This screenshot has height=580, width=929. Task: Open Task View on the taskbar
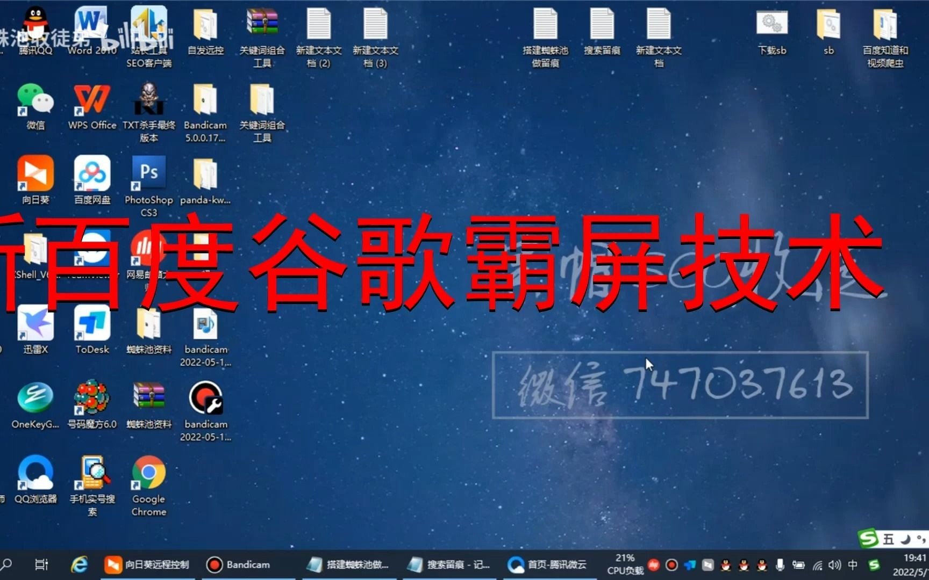tap(41, 564)
